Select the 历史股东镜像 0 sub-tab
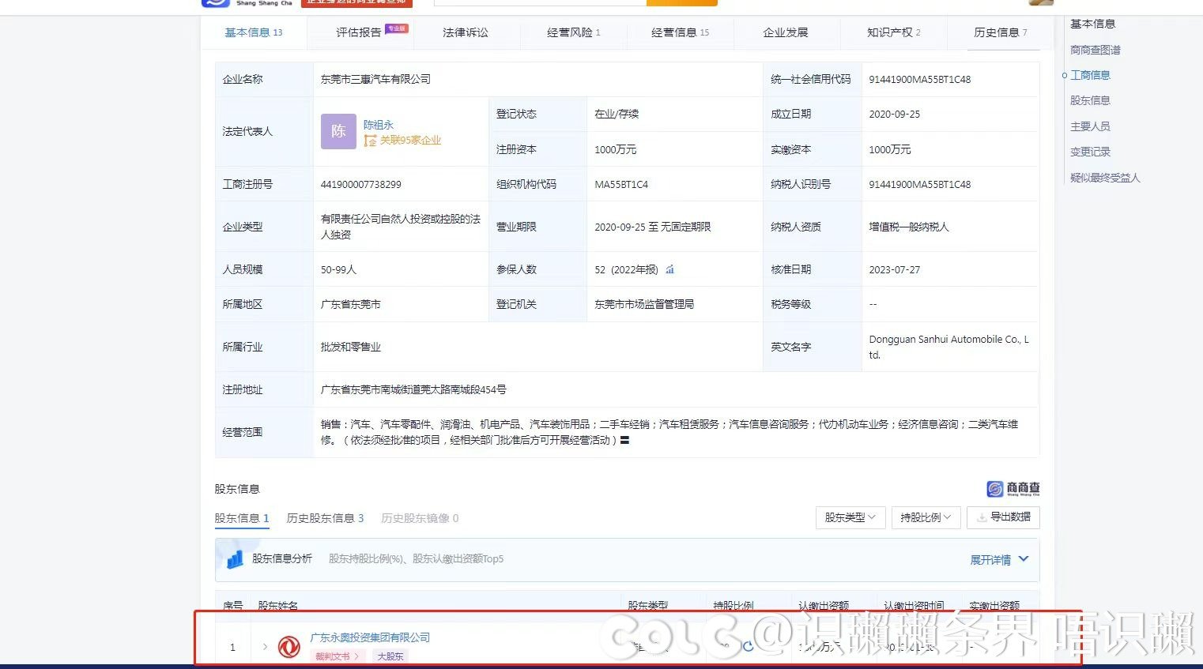Screen dimensions: 1203x669 click(420, 518)
